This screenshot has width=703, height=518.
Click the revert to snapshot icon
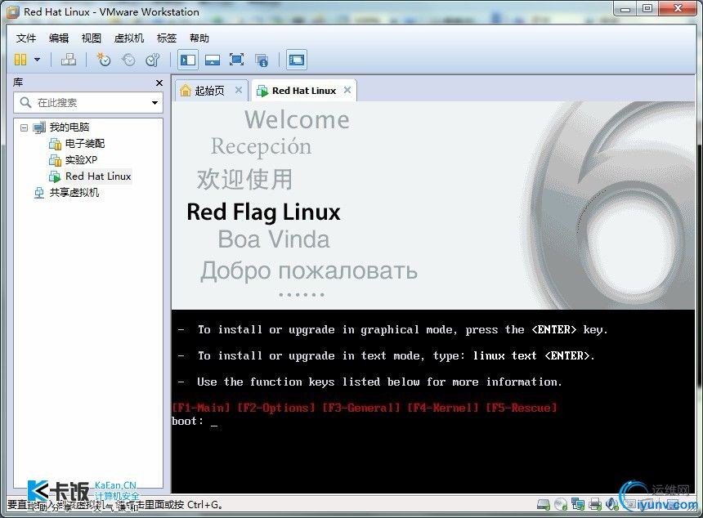(128, 60)
